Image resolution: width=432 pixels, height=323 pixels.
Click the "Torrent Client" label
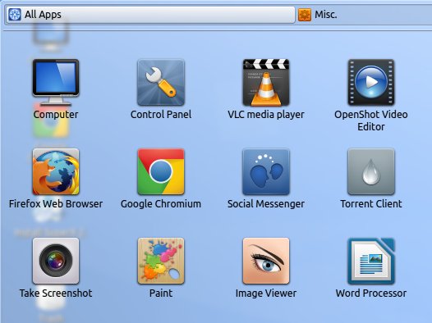pyautogui.click(x=371, y=203)
